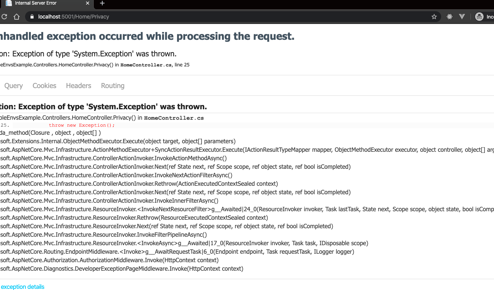Expand the ObjectMethodExecutor.Execute stack frame
Screen dimensions: 494x290
(118, 141)
